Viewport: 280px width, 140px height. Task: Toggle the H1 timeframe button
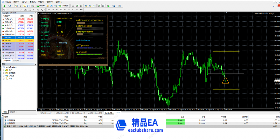(65, 10)
